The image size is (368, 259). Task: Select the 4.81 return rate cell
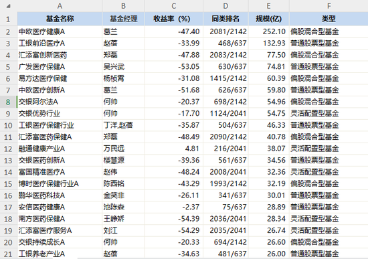(x=174, y=149)
